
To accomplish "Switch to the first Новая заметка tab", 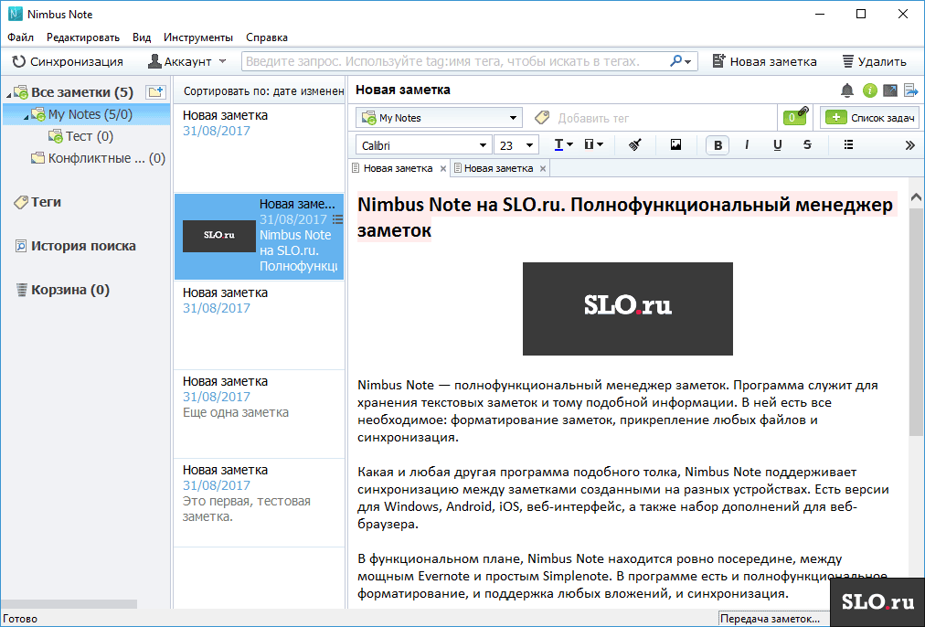I will [398, 168].
